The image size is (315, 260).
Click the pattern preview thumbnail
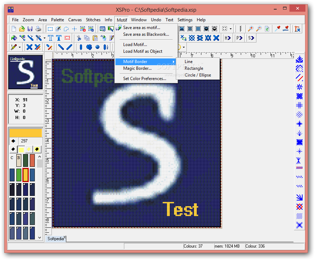[x=25, y=72]
